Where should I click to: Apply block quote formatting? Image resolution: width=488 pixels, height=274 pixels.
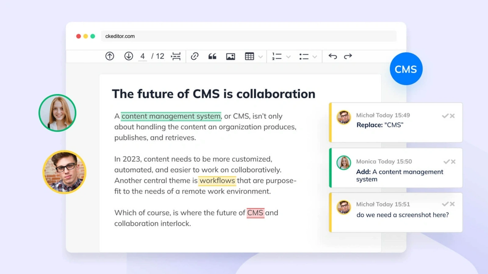[x=212, y=56]
